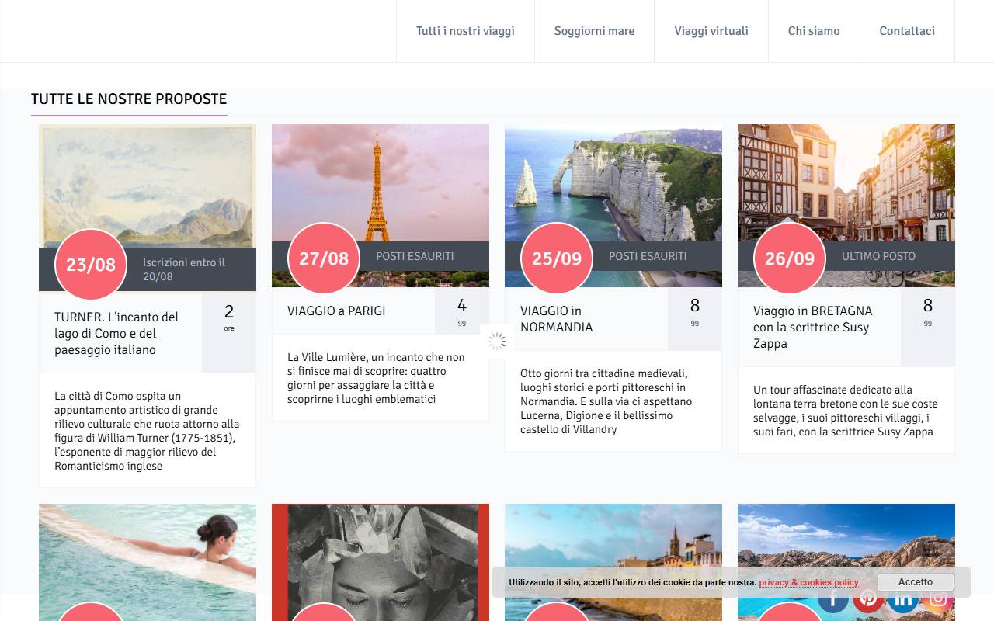Screen dimensions: 994x621
Task: Click Un tour affascinate description text
Action: 846,411
